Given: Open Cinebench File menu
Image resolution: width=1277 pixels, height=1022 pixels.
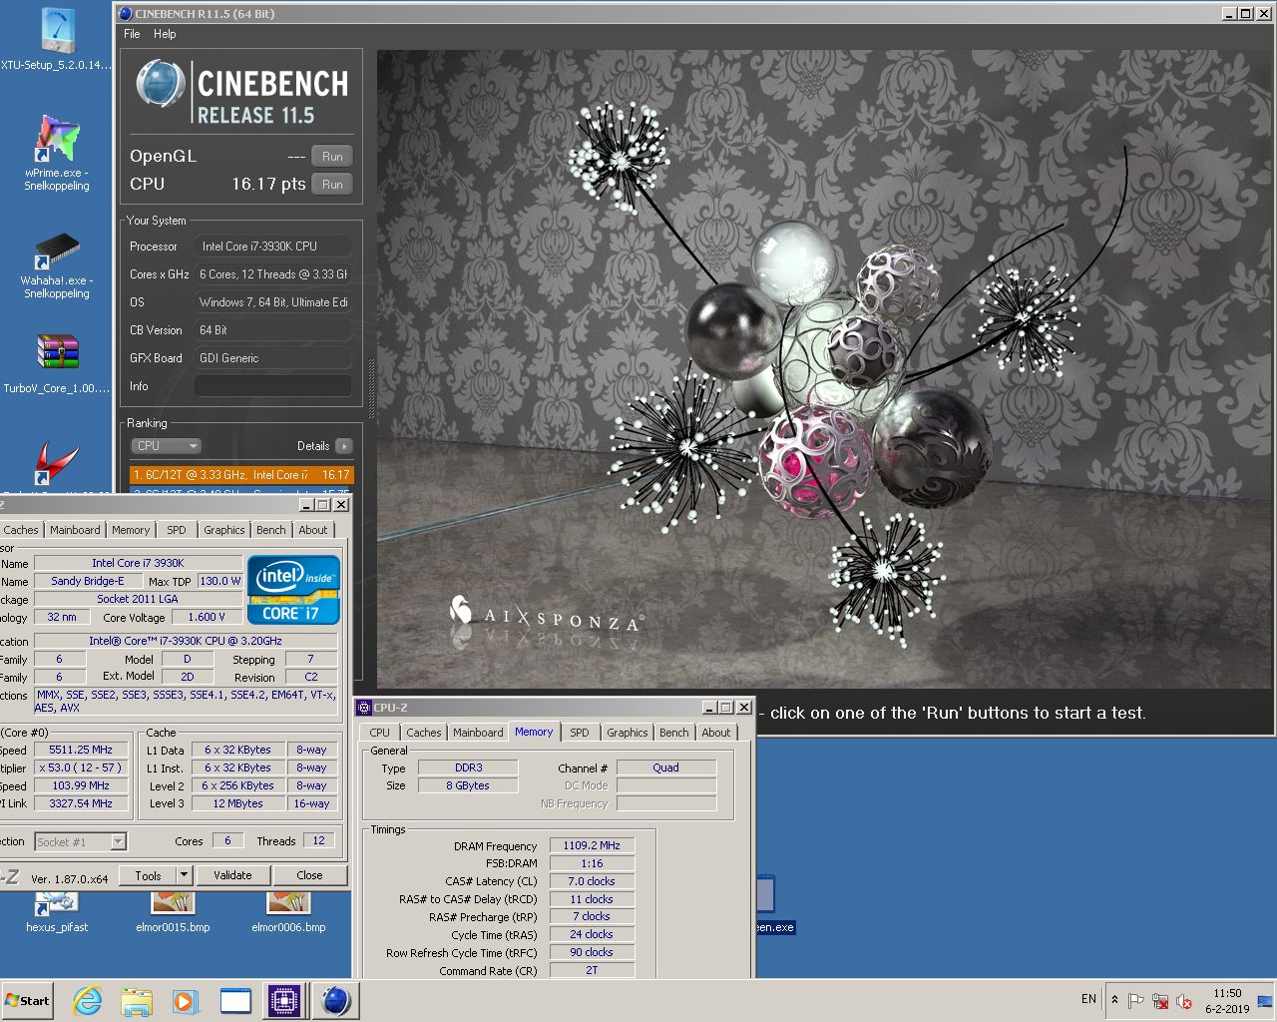Looking at the screenshot, I should click(x=132, y=34).
